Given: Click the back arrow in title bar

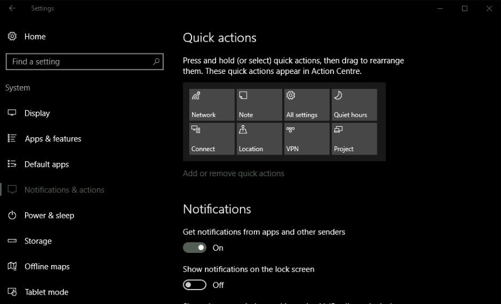Looking at the screenshot, I should (12, 8).
